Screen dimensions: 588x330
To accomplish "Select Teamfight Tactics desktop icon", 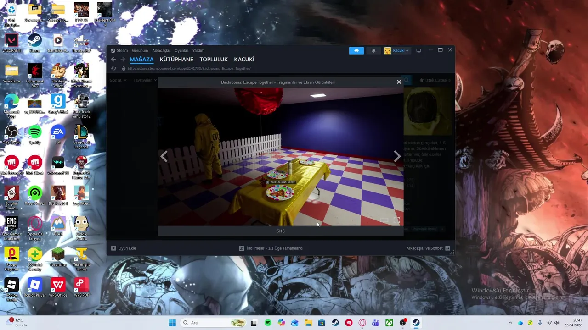I will coord(81,259).
